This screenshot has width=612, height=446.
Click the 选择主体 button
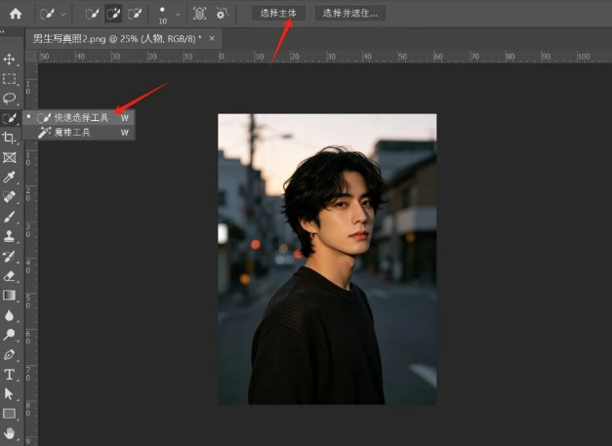click(x=278, y=14)
